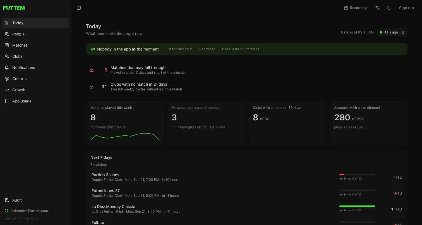
Task: Click the Matches calendar icon in sidebar
Action: tap(7, 45)
